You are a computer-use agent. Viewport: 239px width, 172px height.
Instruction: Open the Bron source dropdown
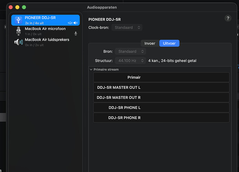pos(131,51)
